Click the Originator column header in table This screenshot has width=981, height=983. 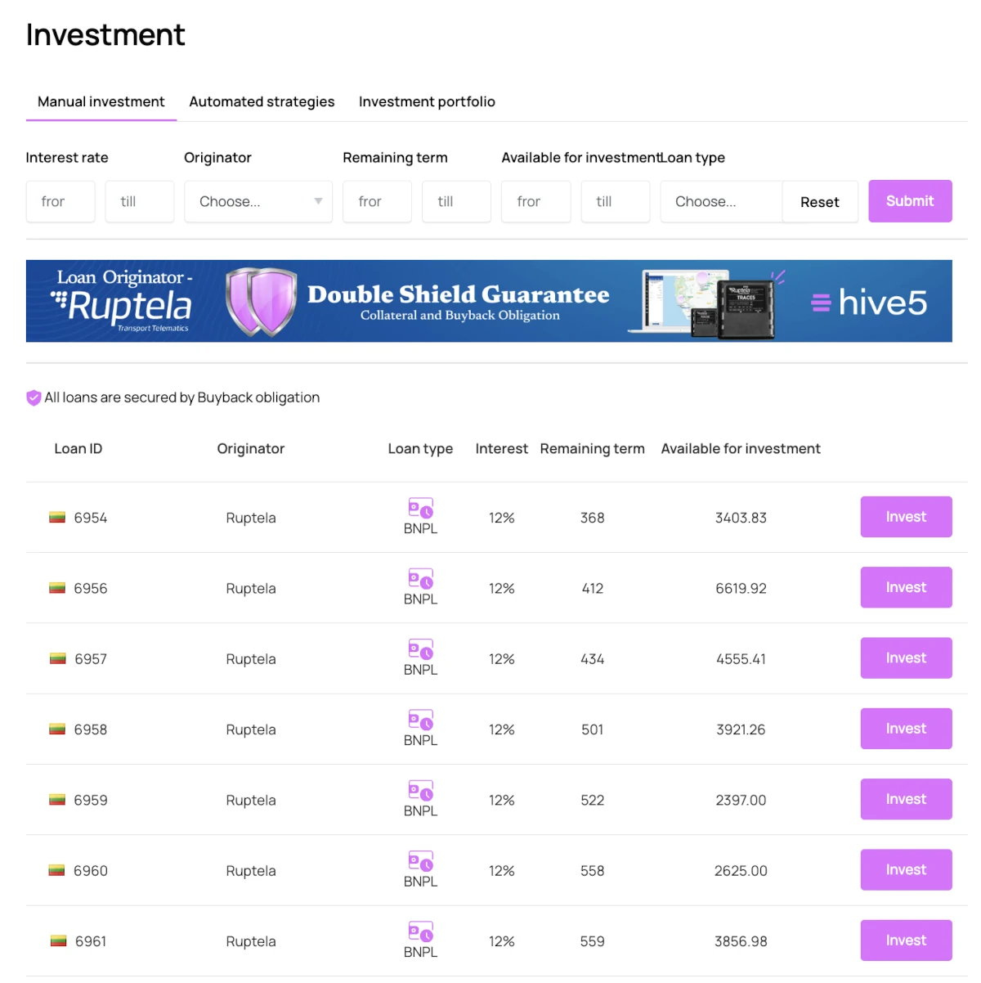251,448
